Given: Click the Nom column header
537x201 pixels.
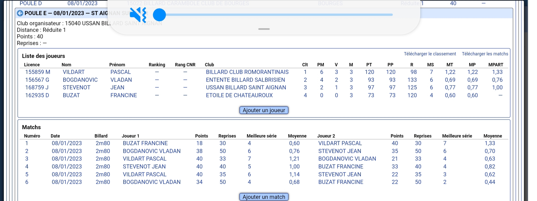Looking at the screenshot, I should pos(66,65).
